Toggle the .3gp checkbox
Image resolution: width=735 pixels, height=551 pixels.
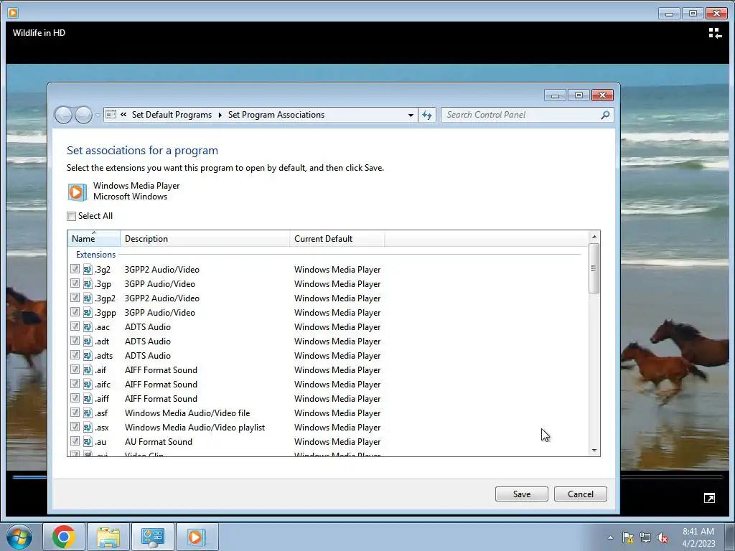point(75,283)
